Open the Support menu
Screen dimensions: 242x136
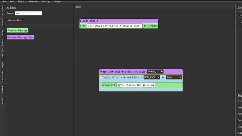tap(58, 2)
